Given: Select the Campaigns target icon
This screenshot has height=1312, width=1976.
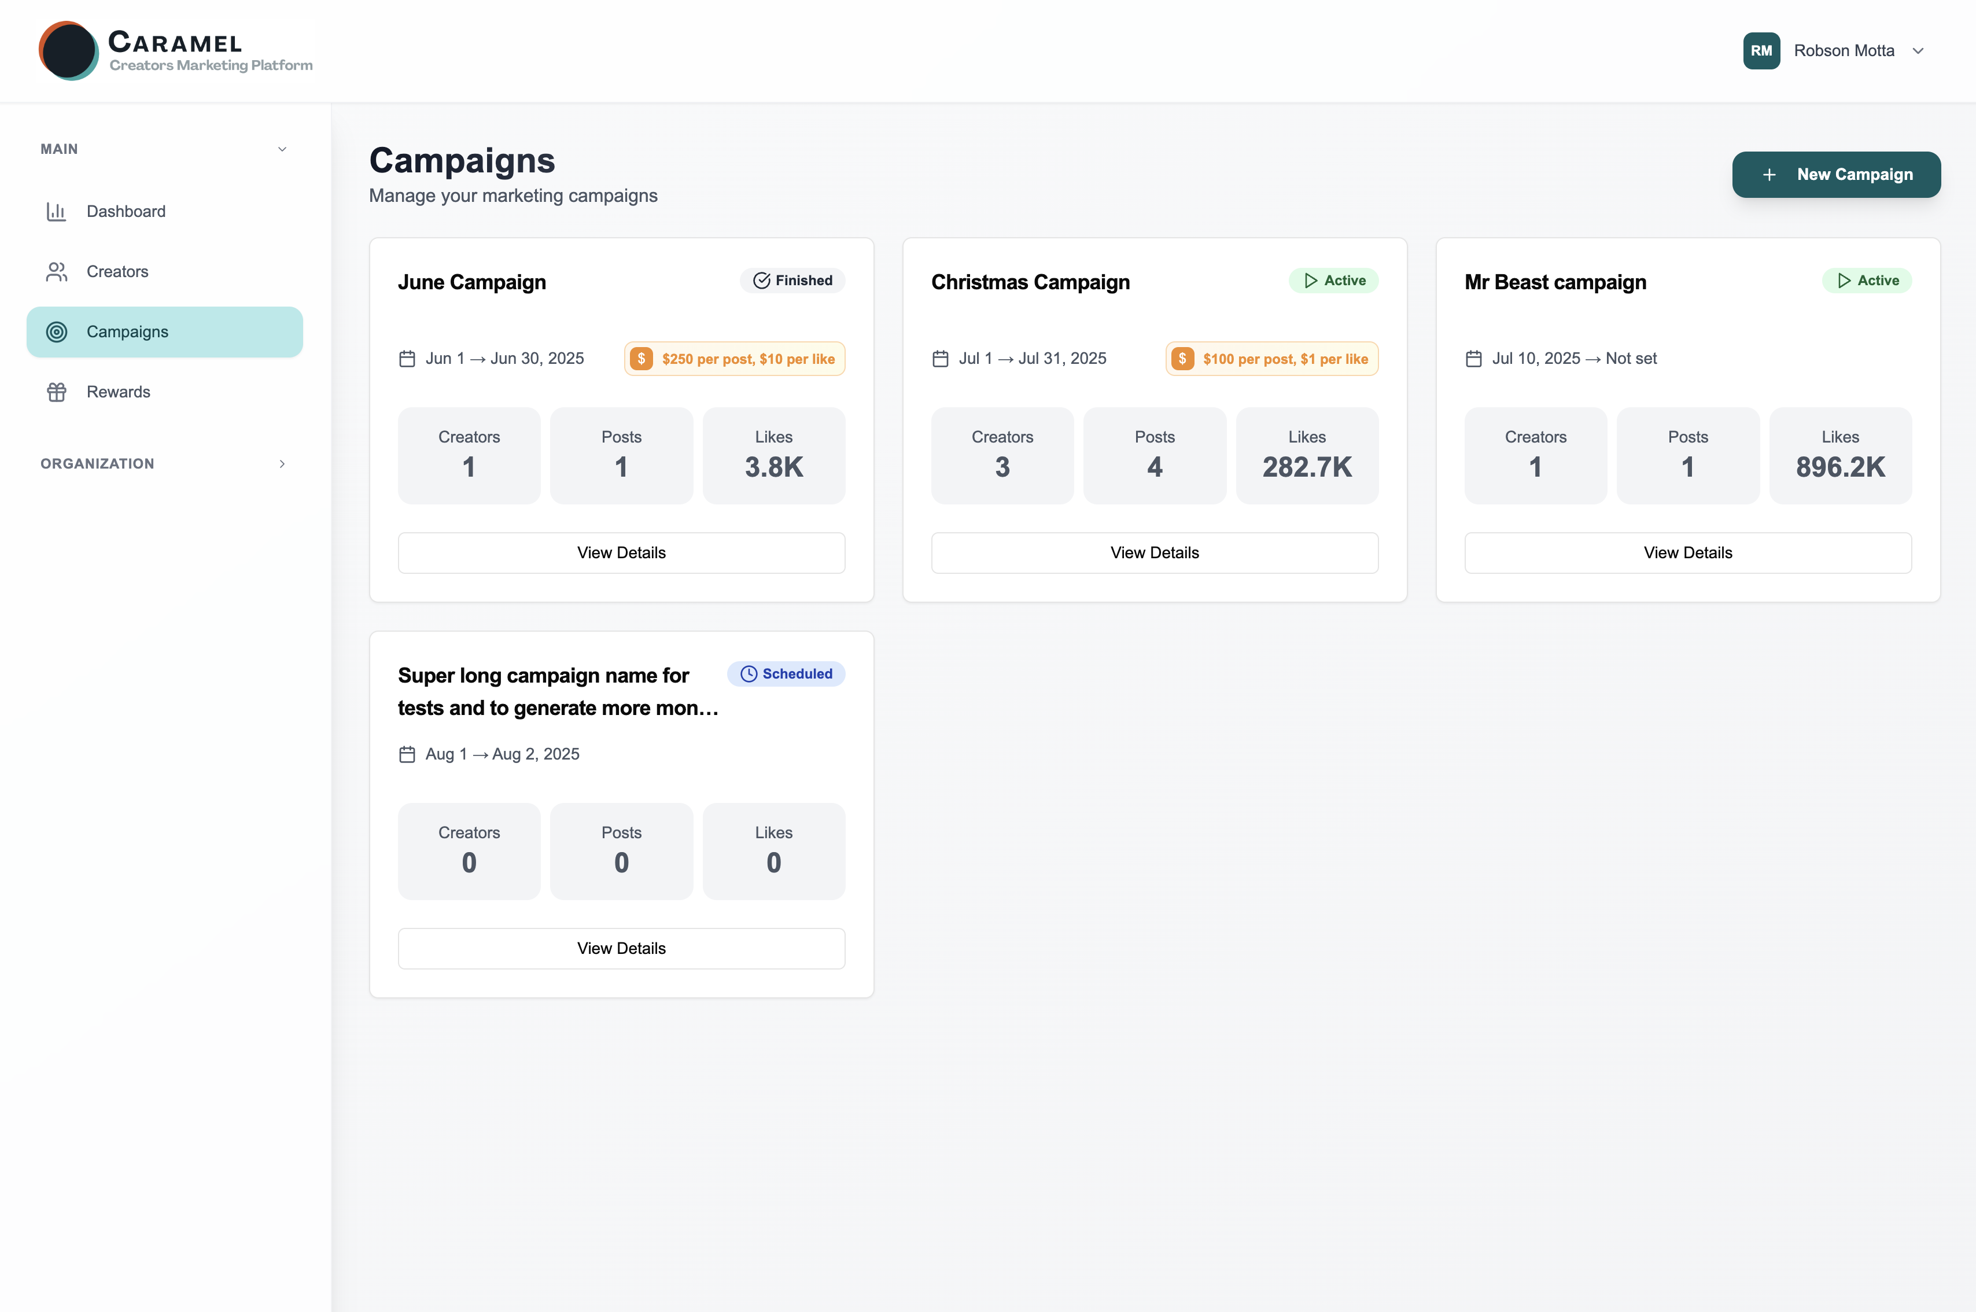Looking at the screenshot, I should (x=56, y=331).
